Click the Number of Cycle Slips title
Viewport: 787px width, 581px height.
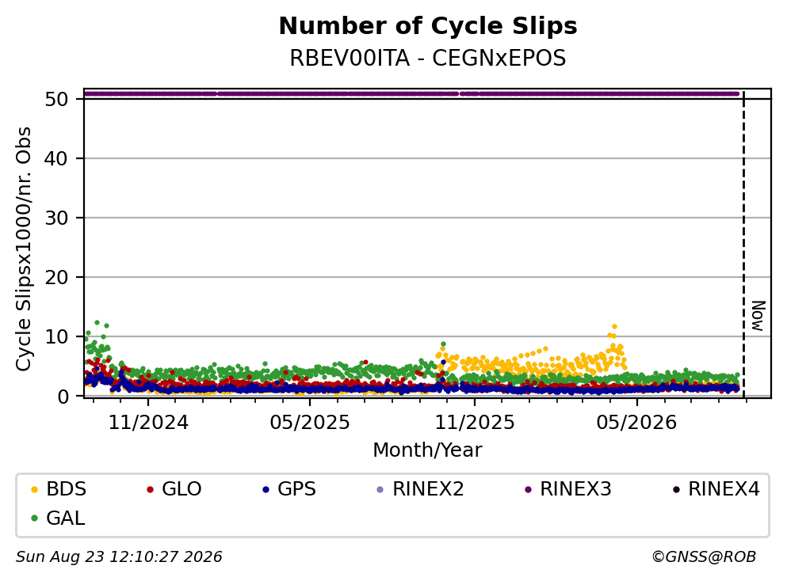click(428, 26)
